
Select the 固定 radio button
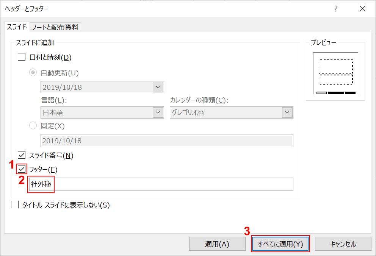tap(33, 125)
